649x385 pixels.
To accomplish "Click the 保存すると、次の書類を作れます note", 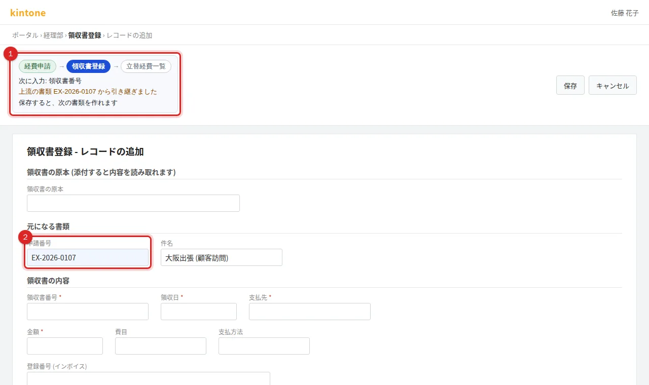I will click(x=68, y=103).
